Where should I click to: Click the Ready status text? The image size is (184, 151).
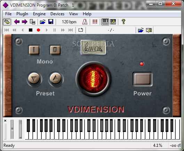point(9,145)
